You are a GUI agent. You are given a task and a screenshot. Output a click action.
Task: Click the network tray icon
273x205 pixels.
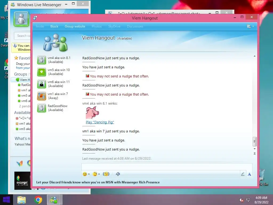[248, 200]
